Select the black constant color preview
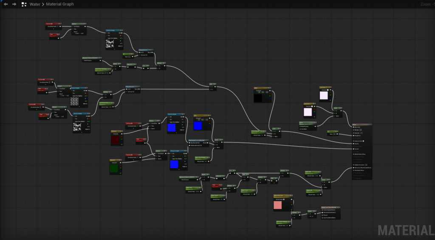Viewport: 435px width, 240px height. (258, 98)
